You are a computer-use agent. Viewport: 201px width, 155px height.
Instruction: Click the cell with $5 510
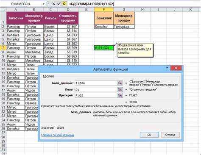tap(68, 61)
